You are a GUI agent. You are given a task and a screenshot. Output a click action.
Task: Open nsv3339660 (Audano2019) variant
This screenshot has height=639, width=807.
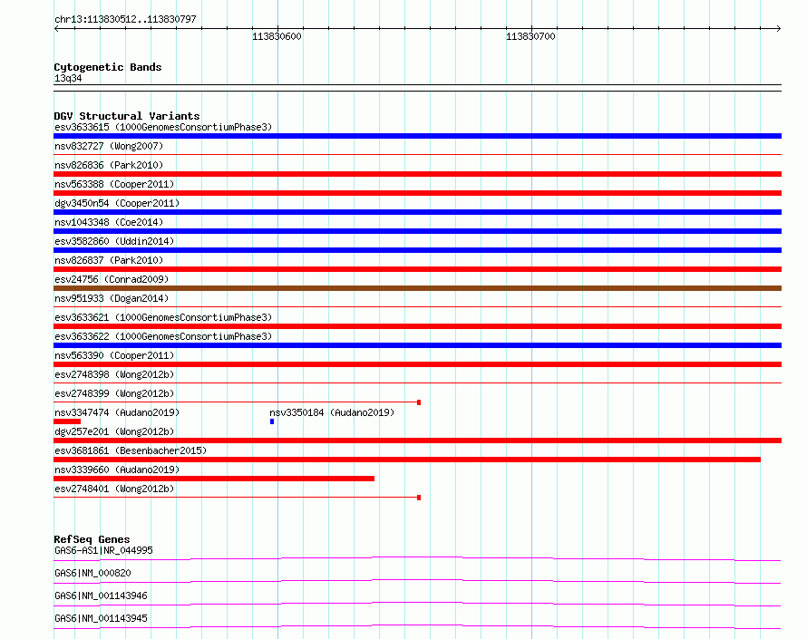[117, 470]
